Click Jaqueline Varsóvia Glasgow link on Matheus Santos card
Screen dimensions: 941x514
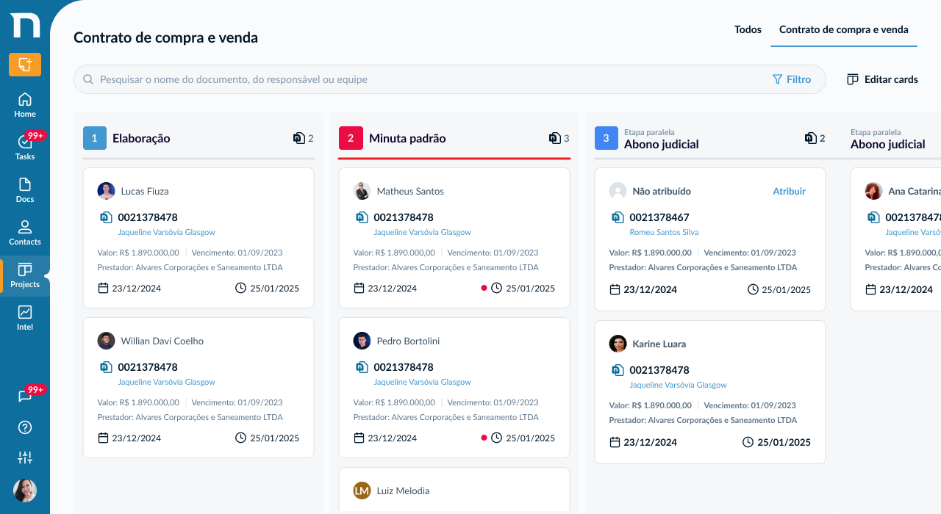coord(422,232)
